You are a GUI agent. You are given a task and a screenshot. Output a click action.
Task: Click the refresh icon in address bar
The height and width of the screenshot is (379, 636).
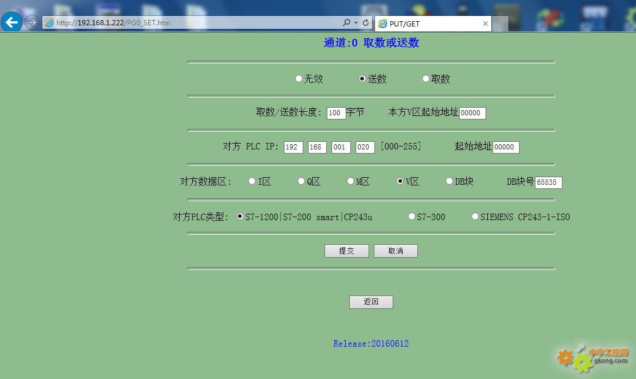366,23
